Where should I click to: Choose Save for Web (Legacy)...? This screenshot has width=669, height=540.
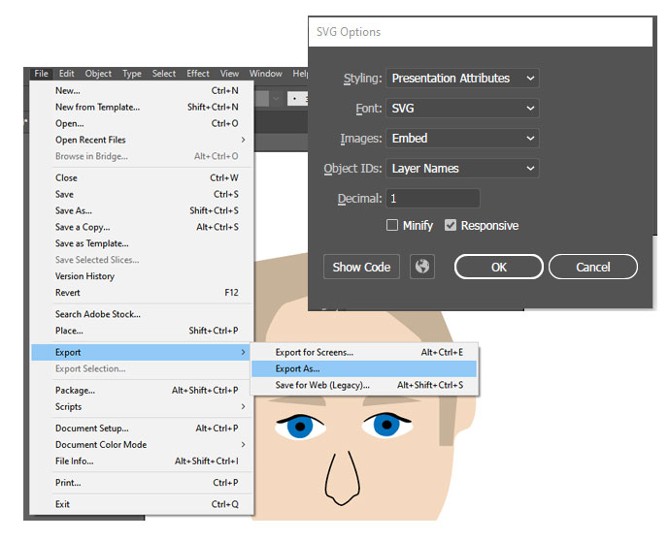364,385
